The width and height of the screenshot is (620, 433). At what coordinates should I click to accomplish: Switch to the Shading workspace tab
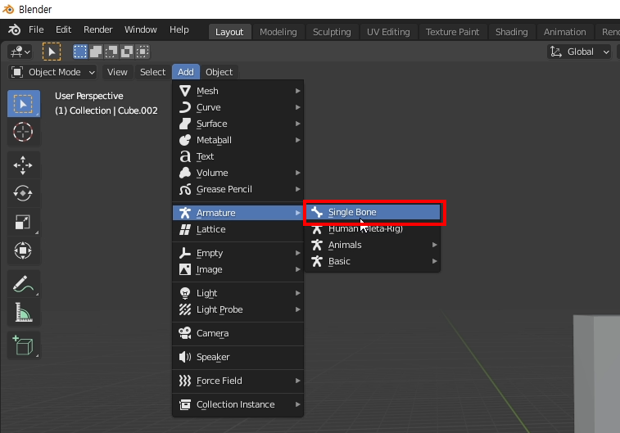coord(511,32)
